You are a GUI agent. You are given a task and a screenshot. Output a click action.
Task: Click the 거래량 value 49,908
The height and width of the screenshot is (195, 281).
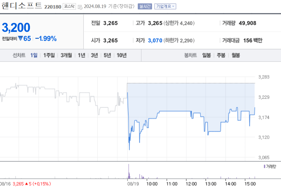pos(247,23)
